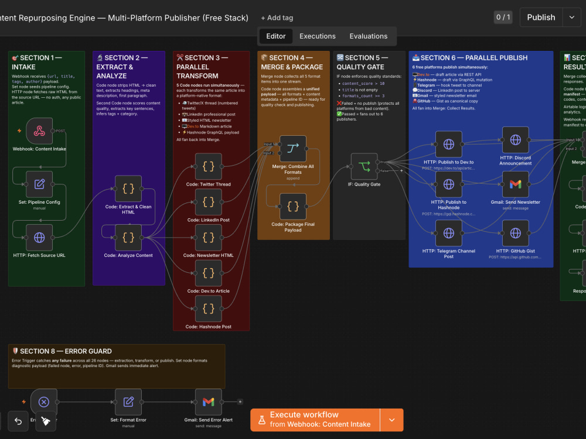Select the Code: Newsletter HTML node

[209, 238]
